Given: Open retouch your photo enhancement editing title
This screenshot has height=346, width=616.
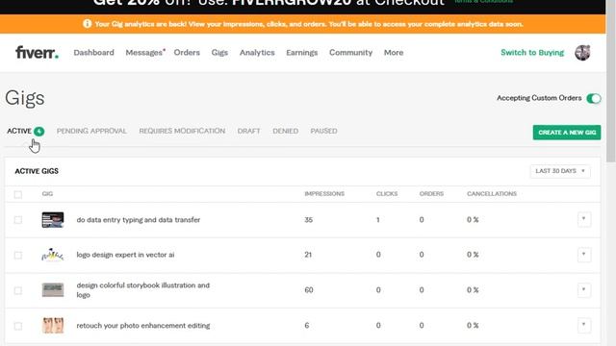Looking at the screenshot, I should click(143, 326).
